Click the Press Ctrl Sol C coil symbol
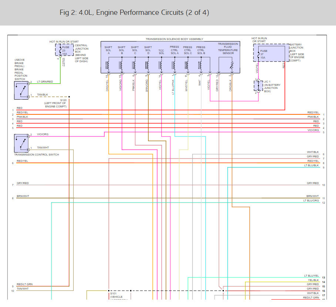This screenshot has height=307, width=336. (x=187, y=65)
